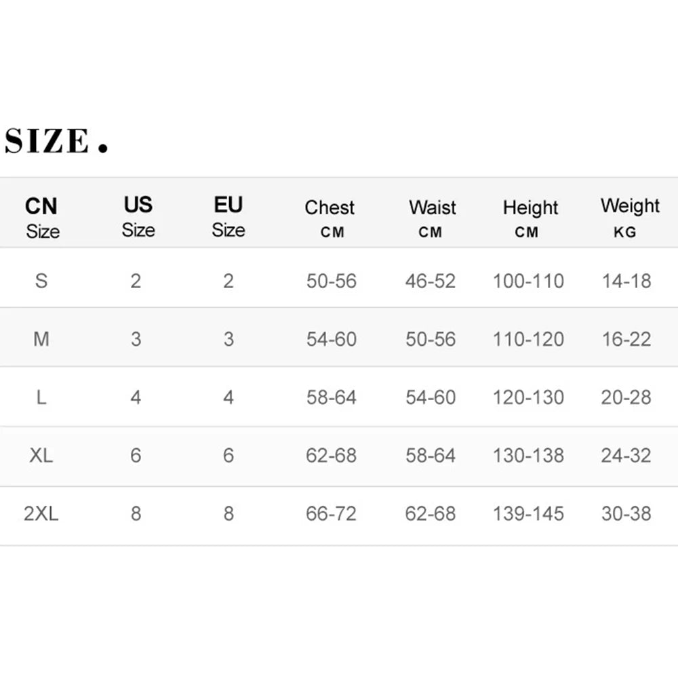Viewport: 678px width, 678px height.
Task: Select the XL size row label
Action: [x=41, y=456]
